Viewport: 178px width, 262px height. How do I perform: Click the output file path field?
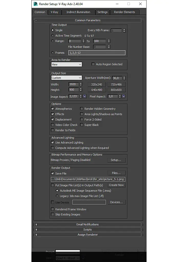click(x=88, y=179)
